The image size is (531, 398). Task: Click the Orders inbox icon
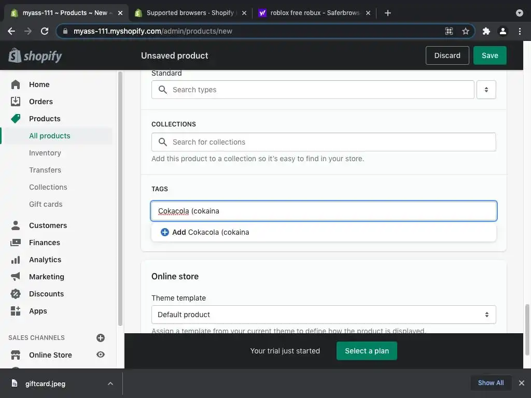(16, 102)
